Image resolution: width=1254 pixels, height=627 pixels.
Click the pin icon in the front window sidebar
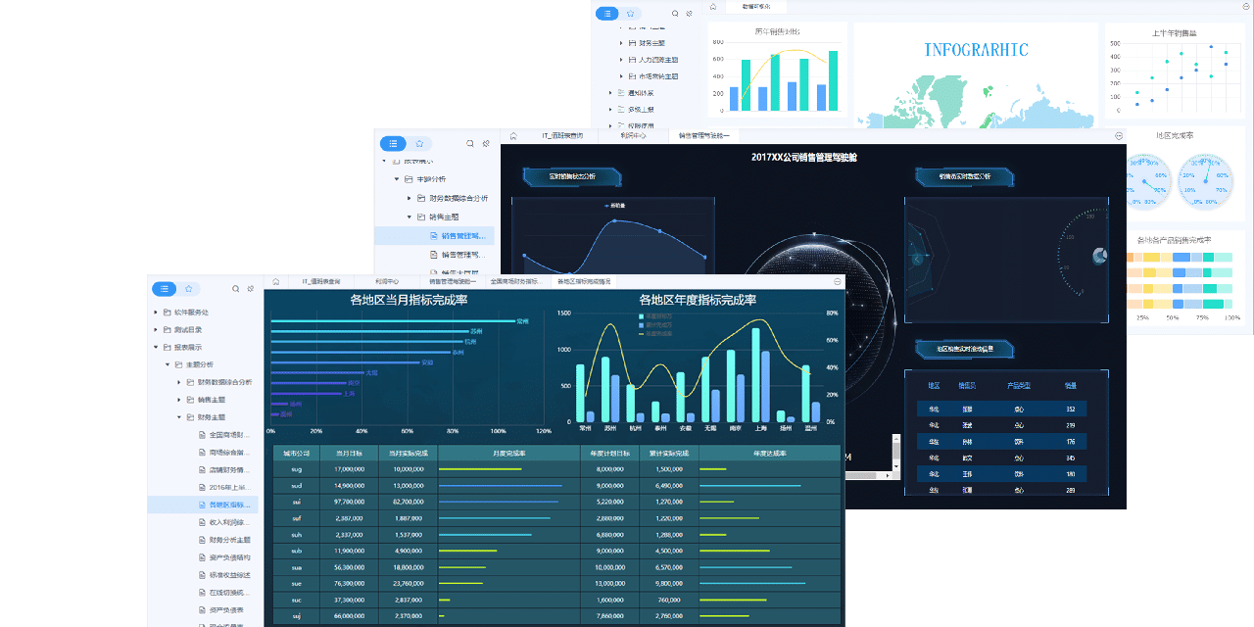click(x=251, y=289)
